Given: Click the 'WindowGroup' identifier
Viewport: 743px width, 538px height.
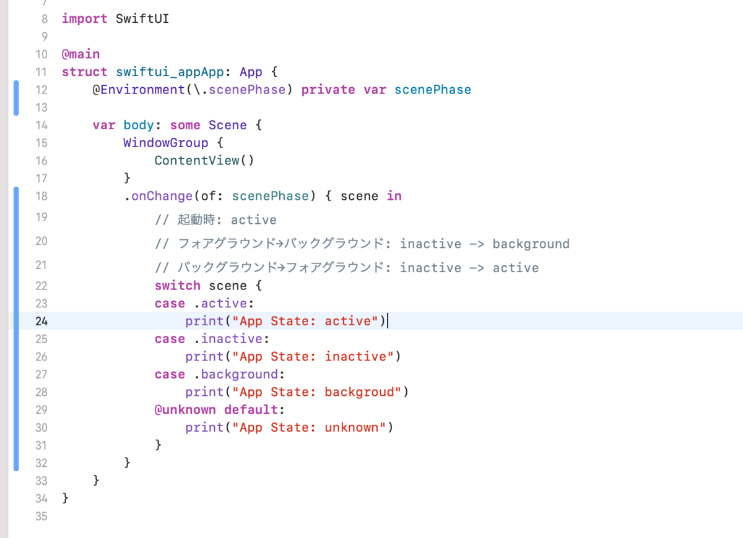Looking at the screenshot, I should [x=165, y=143].
